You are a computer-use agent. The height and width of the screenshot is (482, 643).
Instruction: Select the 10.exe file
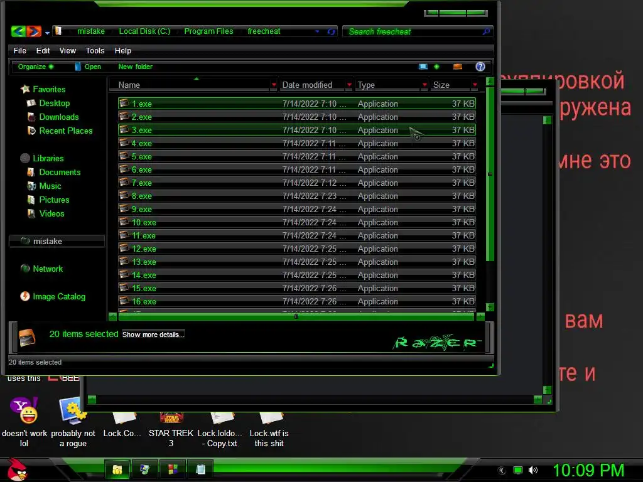click(x=297, y=222)
